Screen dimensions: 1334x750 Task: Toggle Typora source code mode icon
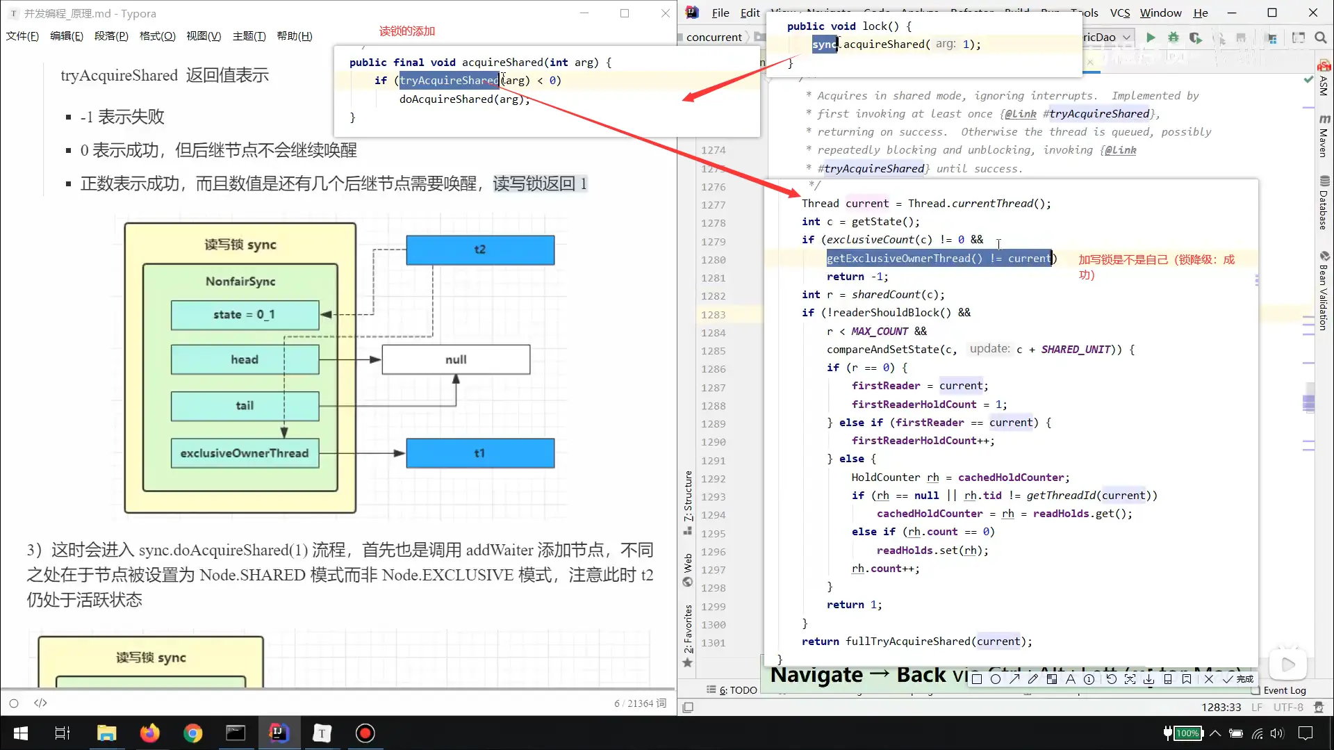pyautogui.click(x=40, y=703)
